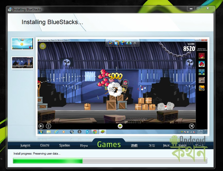The image size is (223, 171).
Task: Click the BlueStacks icon in the taskbar
Action: [103, 132]
